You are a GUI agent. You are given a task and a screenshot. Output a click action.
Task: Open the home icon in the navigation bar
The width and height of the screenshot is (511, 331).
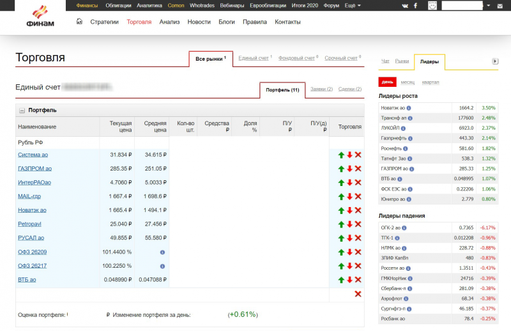click(x=79, y=22)
